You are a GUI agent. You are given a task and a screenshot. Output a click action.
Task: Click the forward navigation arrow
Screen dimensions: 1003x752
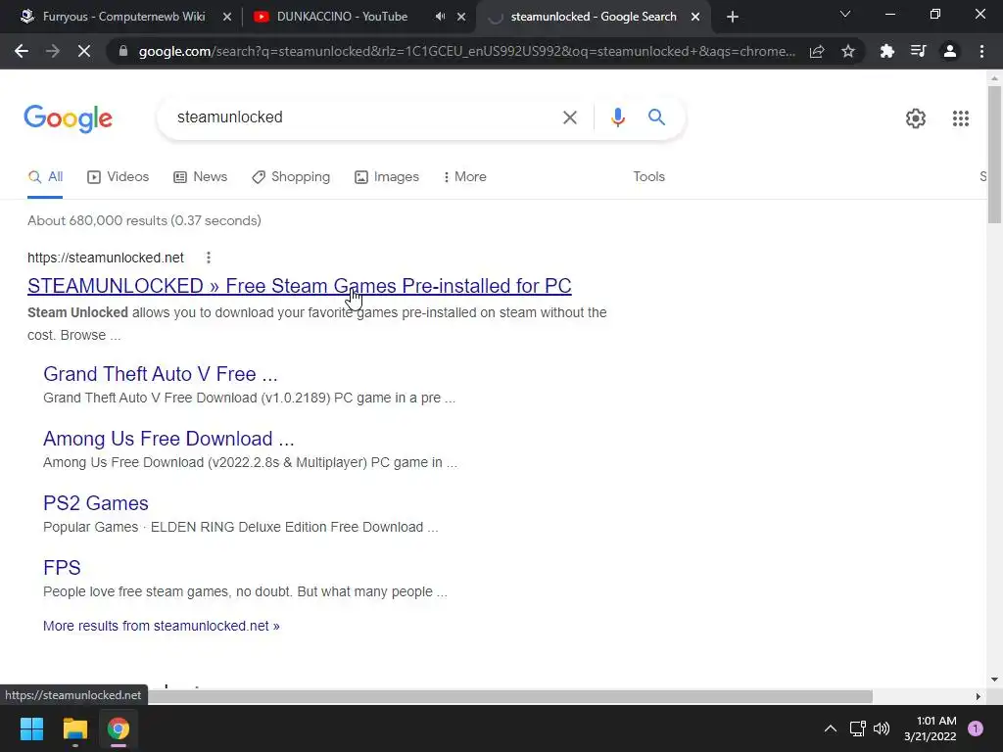[53, 51]
